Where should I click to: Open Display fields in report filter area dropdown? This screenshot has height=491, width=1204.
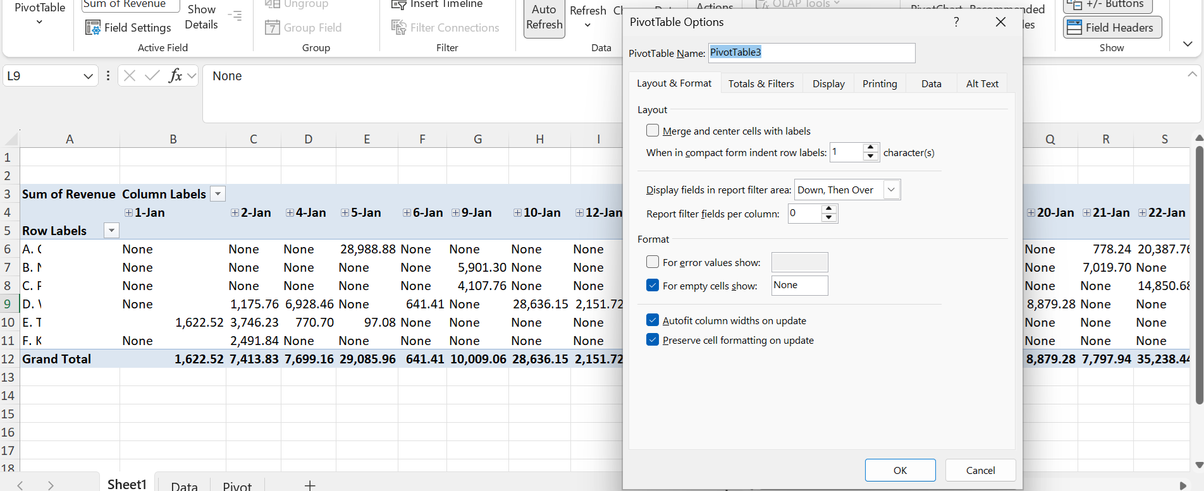(891, 190)
